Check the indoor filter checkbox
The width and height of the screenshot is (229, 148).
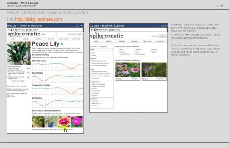[x=91, y=53]
